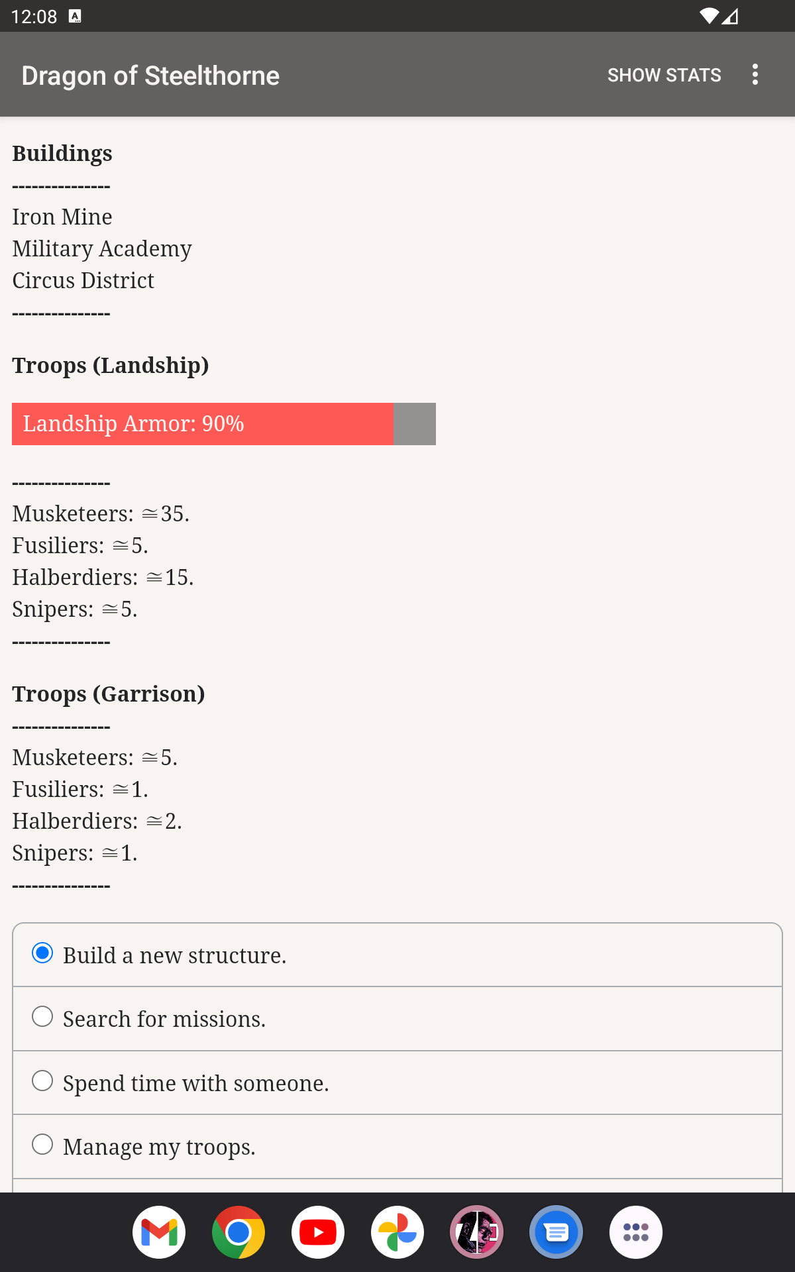Tap the Troops (Garrison) heading
This screenshot has height=1272, width=795.
tap(109, 694)
